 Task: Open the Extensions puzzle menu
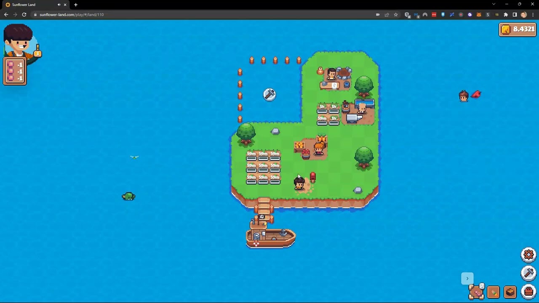click(x=506, y=15)
